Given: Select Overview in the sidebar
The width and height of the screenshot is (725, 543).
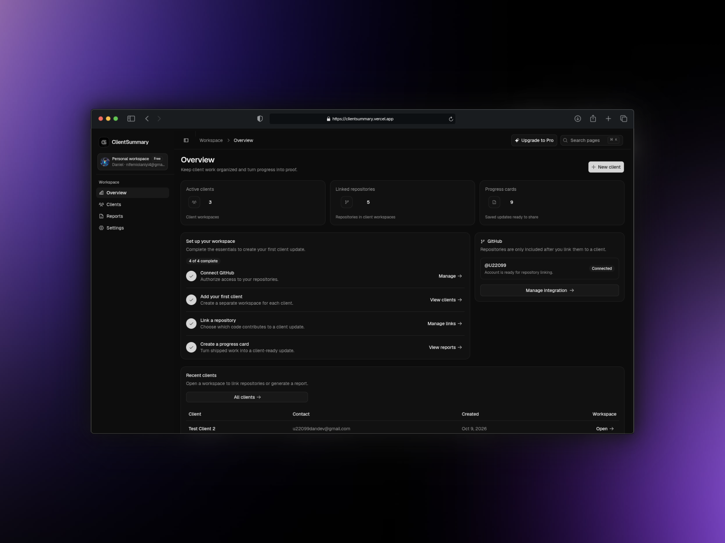Looking at the screenshot, I should pos(133,193).
